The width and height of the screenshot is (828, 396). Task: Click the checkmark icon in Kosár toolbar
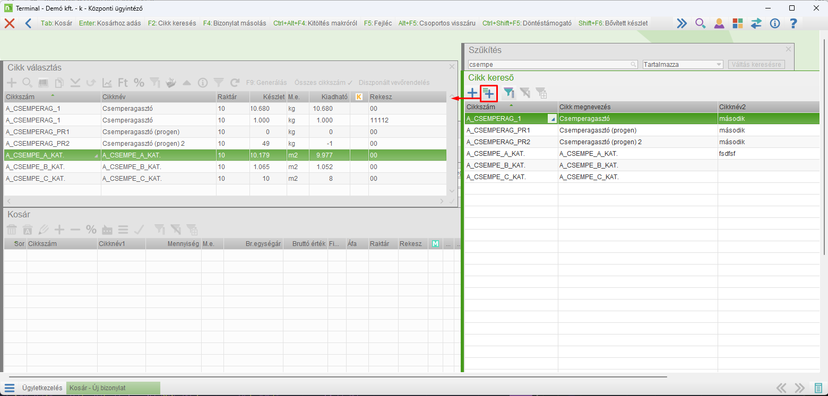139,230
